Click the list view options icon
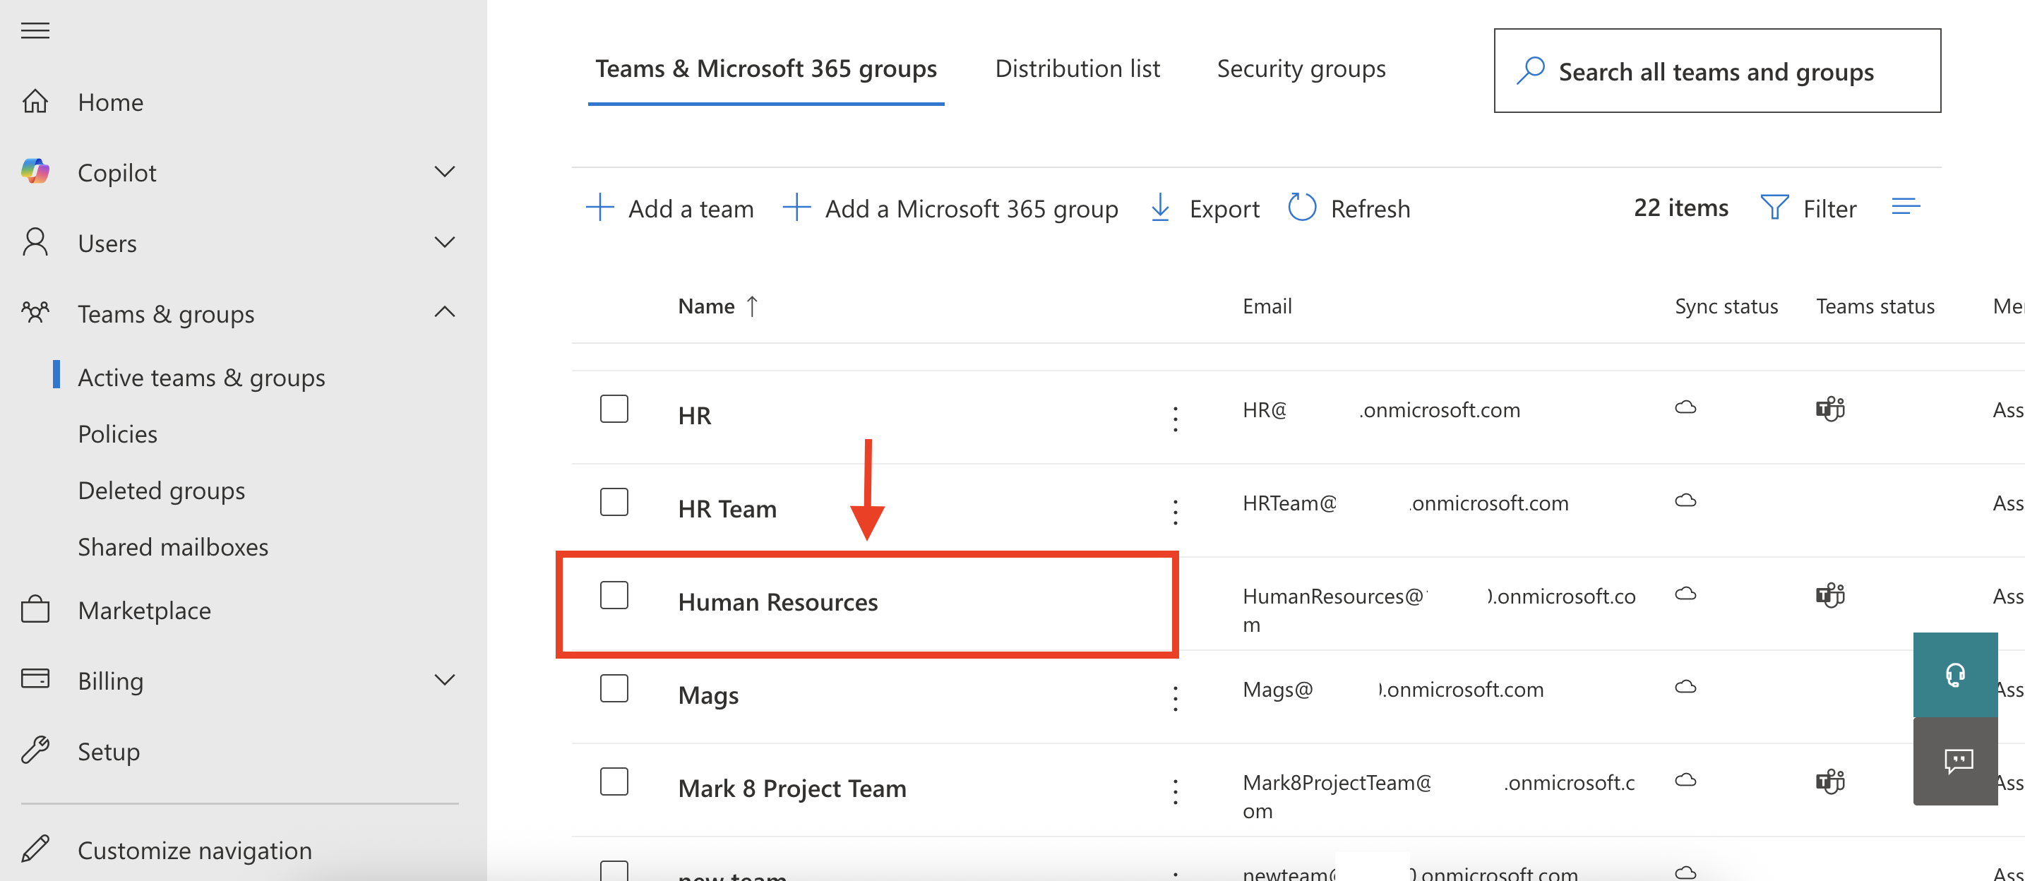Image resolution: width=2025 pixels, height=881 pixels. point(1905,207)
